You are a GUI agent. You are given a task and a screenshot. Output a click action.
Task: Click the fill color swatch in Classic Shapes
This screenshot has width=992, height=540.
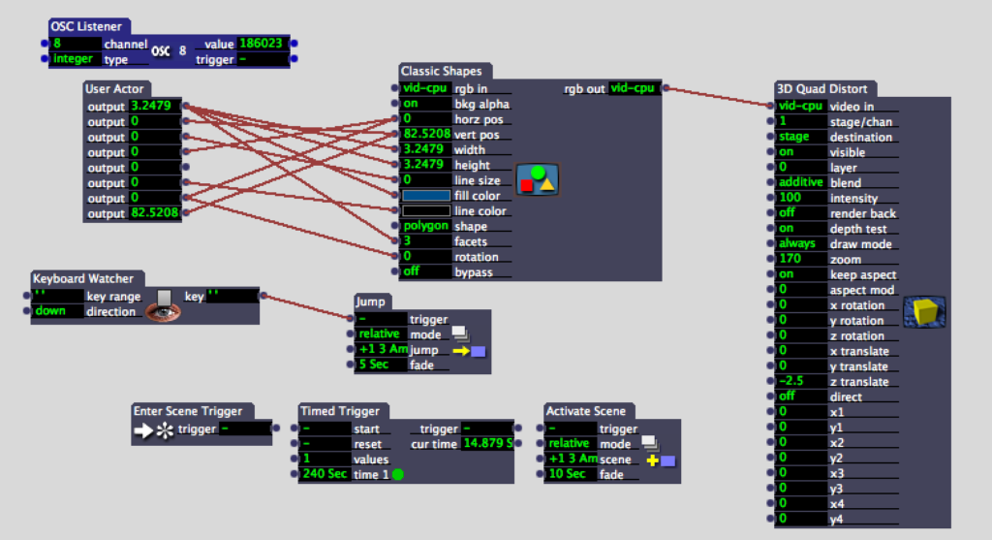point(424,196)
